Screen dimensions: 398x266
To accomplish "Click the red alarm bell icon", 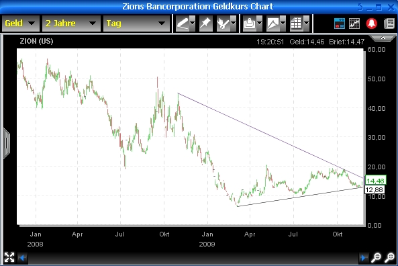I will 372,24.
